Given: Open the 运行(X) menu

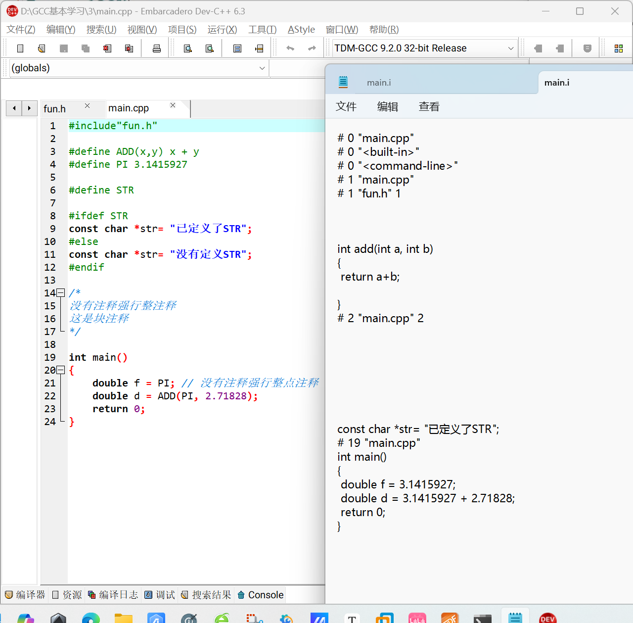Looking at the screenshot, I should tap(223, 30).
